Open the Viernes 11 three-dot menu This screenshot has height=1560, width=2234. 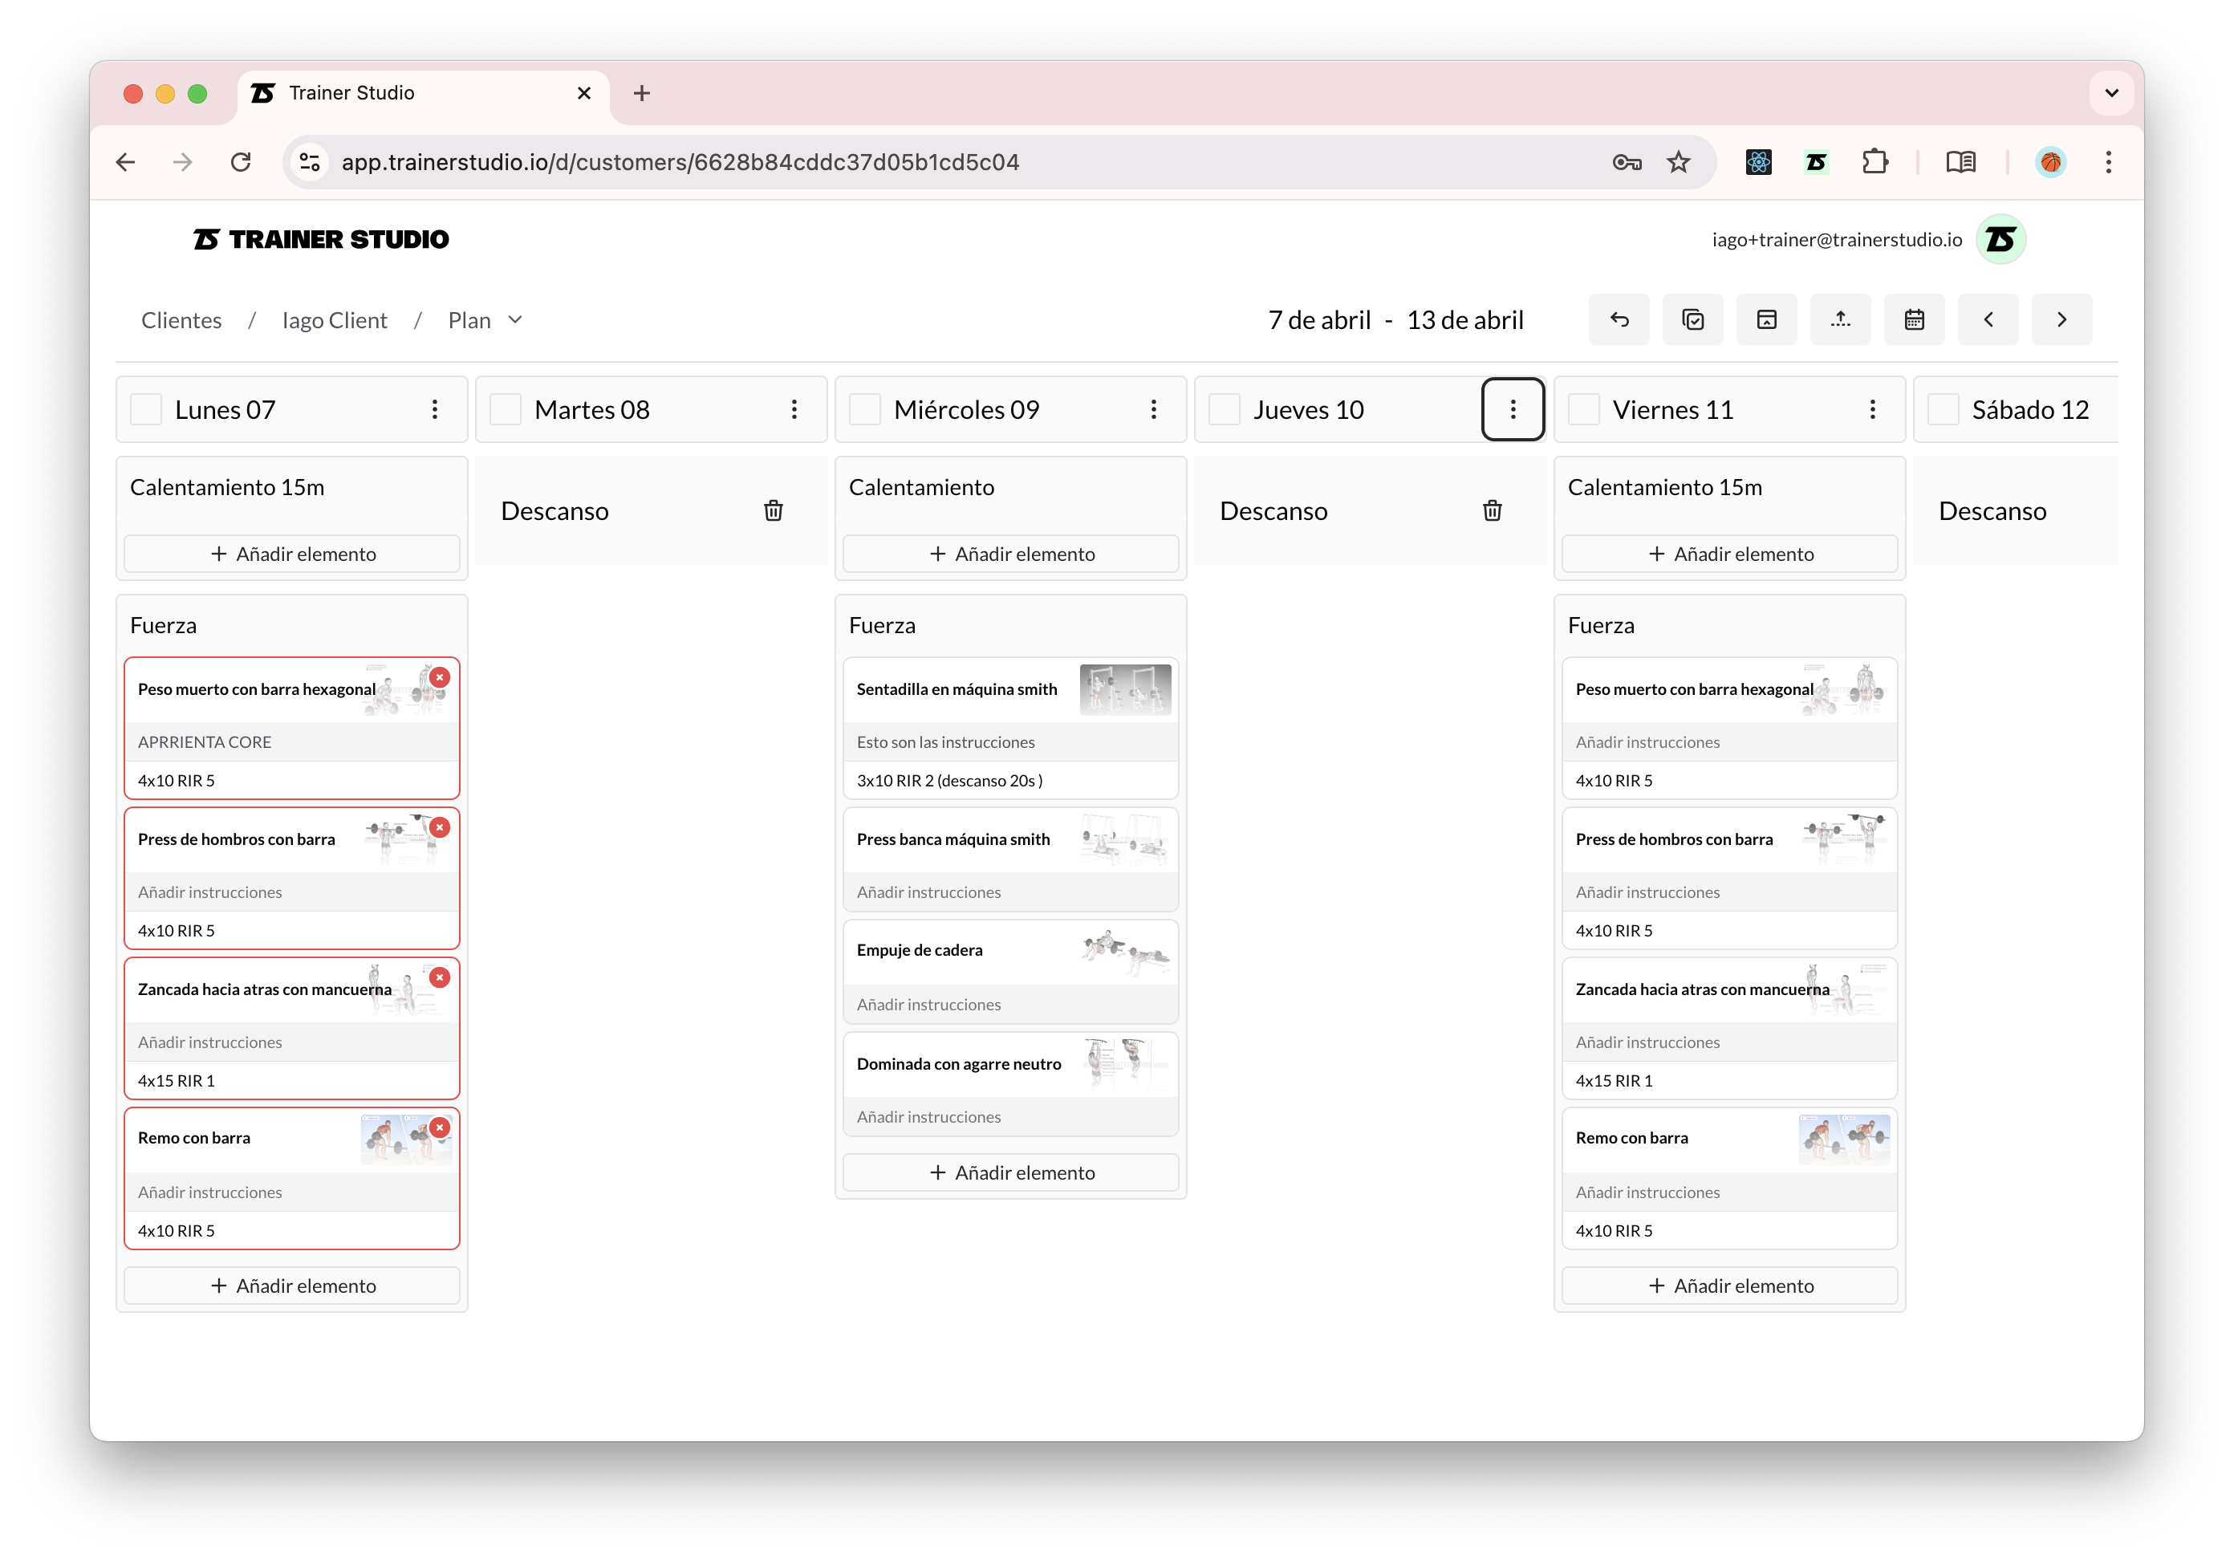click(1872, 408)
